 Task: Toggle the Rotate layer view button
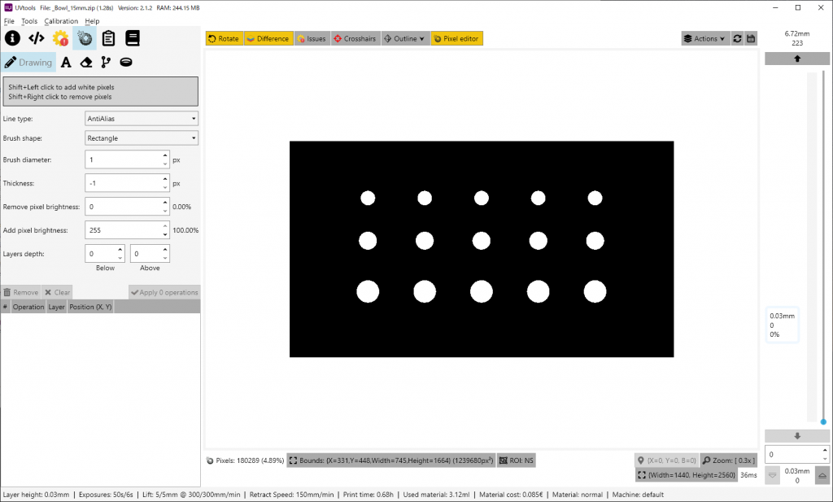pos(223,38)
